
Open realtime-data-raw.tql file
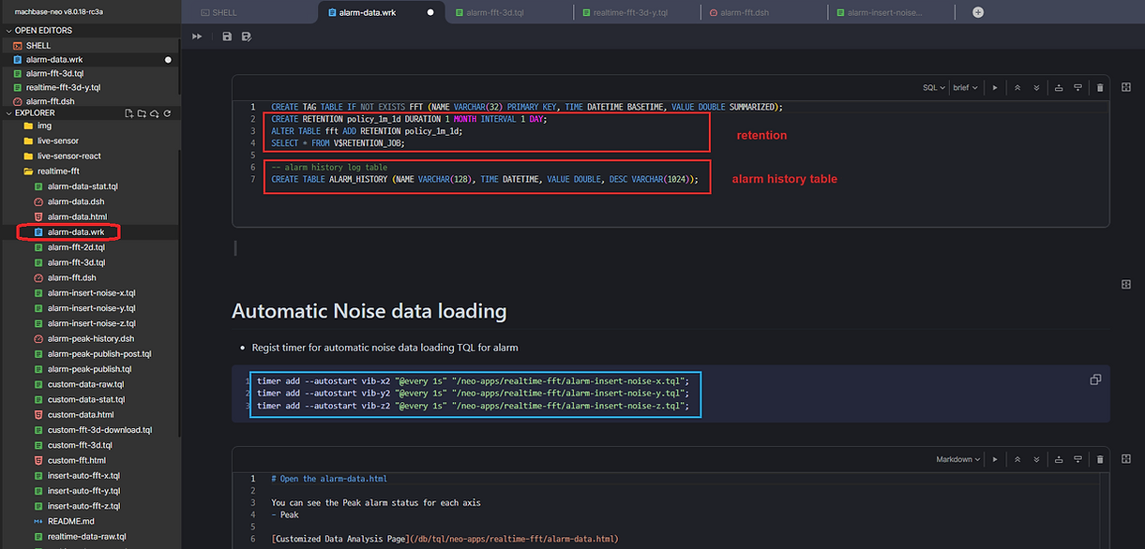pyautogui.click(x=86, y=537)
